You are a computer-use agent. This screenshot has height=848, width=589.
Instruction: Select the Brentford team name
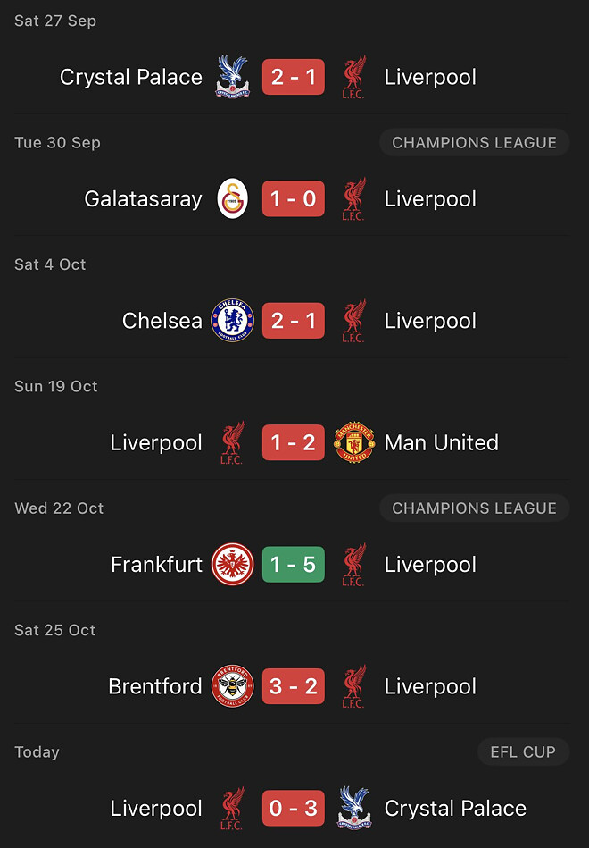[155, 686]
